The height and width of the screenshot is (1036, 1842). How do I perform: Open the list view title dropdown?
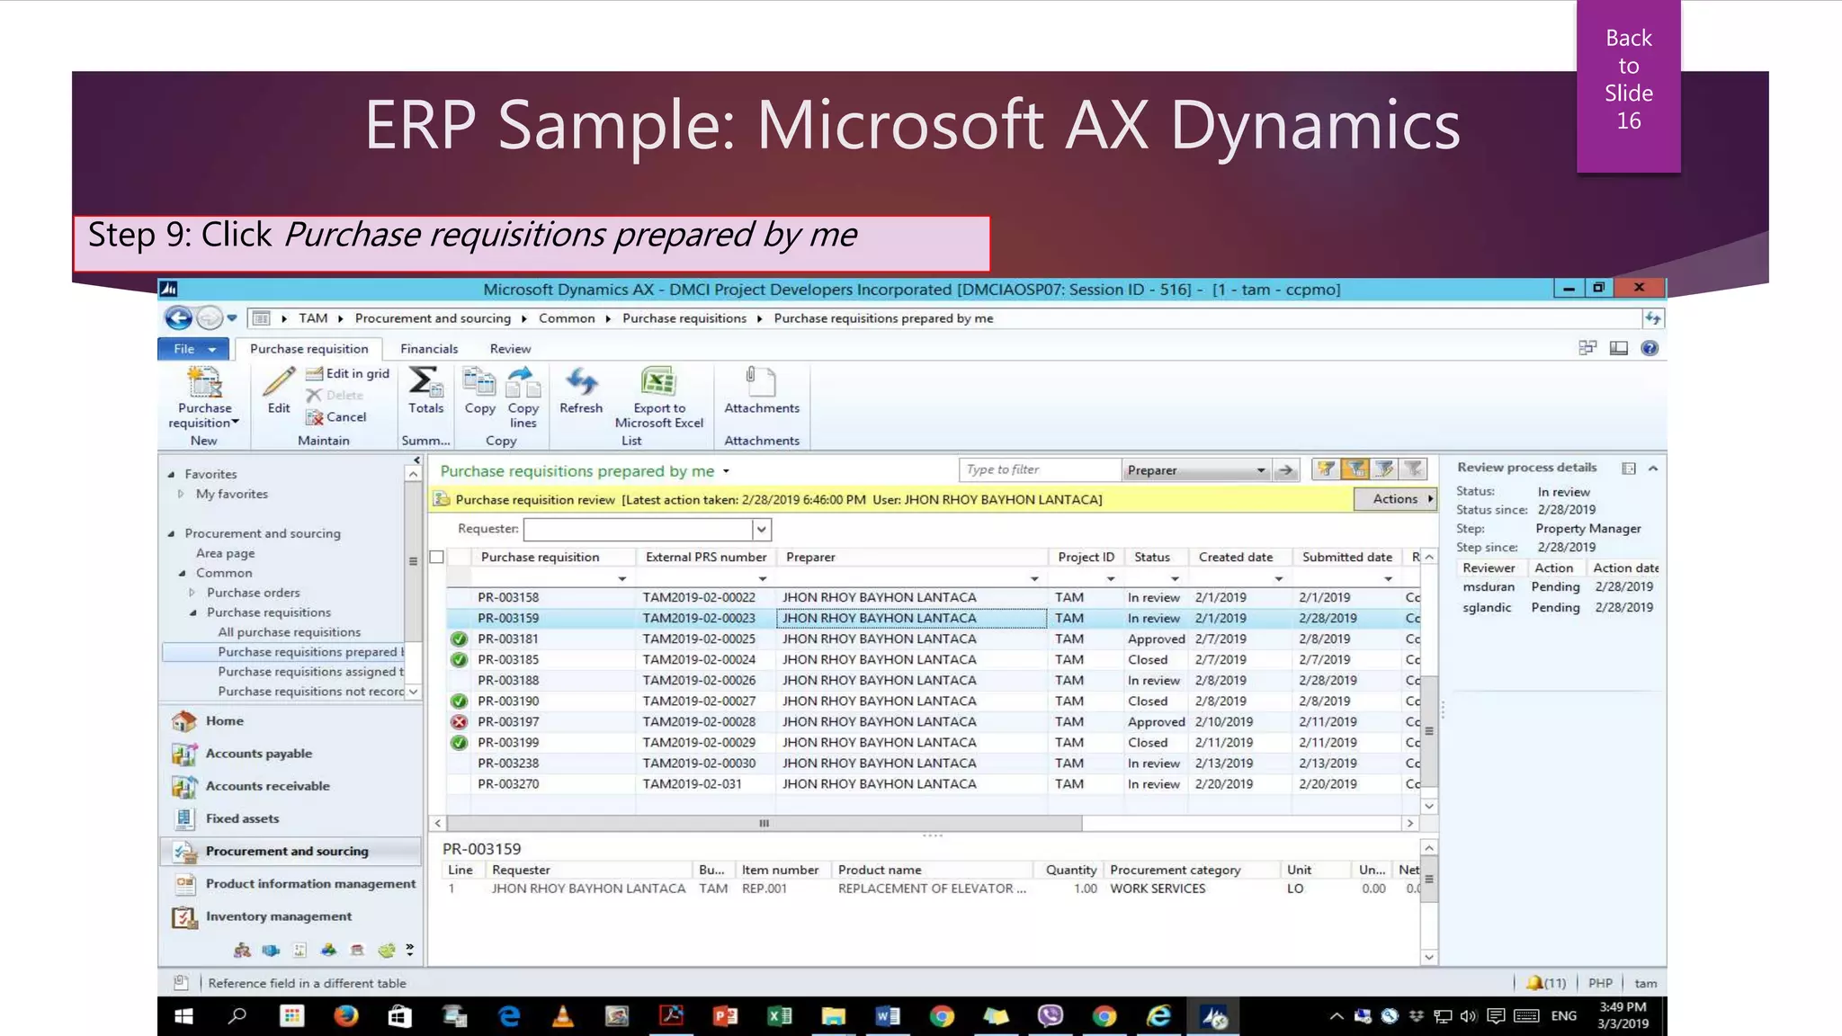726,471
